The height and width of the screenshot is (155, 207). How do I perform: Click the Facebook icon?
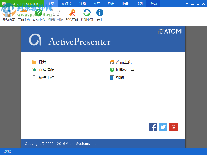pos(153,127)
